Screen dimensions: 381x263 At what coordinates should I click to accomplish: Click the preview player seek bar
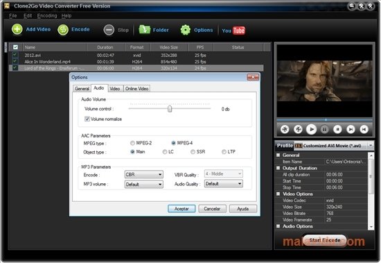pyautogui.click(x=324, y=120)
